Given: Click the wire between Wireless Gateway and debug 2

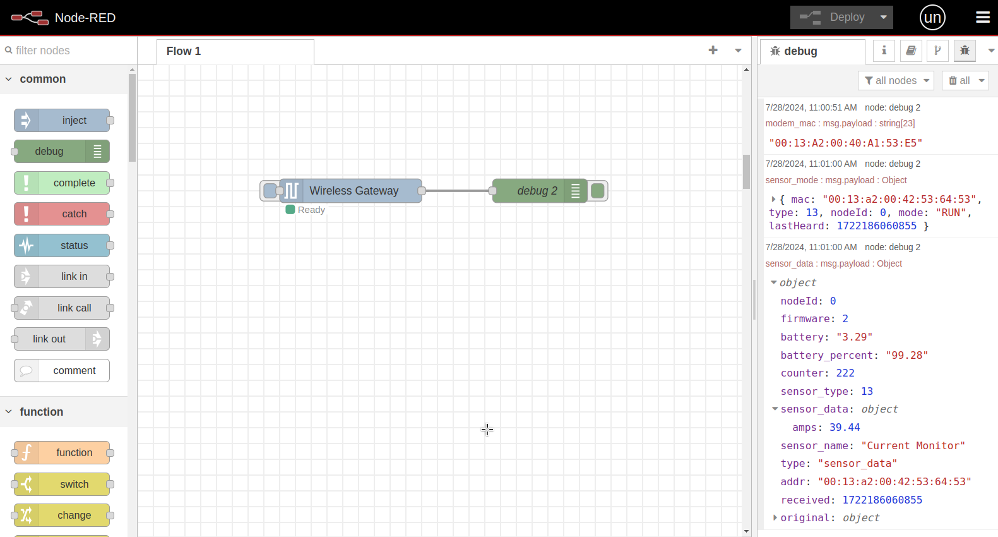Looking at the screenshot, I should coord(457,191).
